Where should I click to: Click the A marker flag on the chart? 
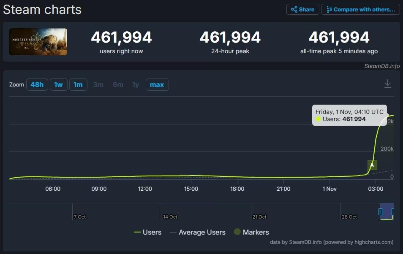pos(372,165)
